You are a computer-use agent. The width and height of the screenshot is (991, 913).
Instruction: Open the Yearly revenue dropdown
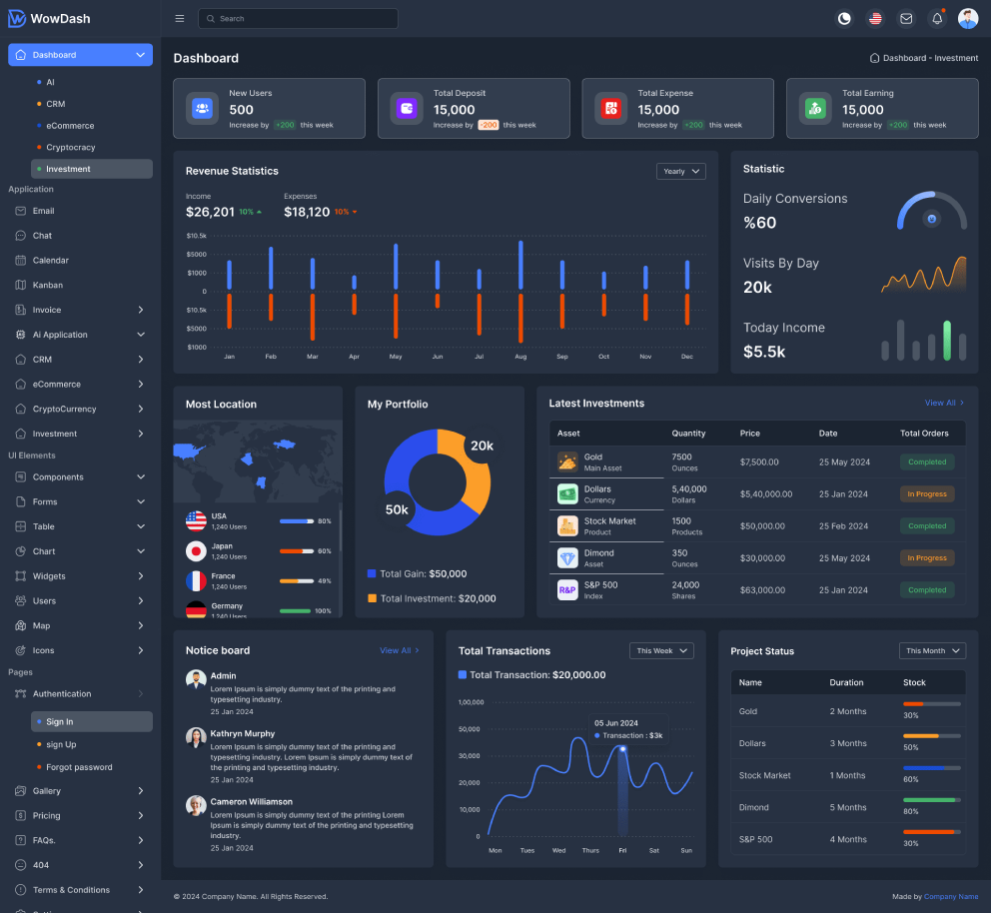tap(680, 171)
